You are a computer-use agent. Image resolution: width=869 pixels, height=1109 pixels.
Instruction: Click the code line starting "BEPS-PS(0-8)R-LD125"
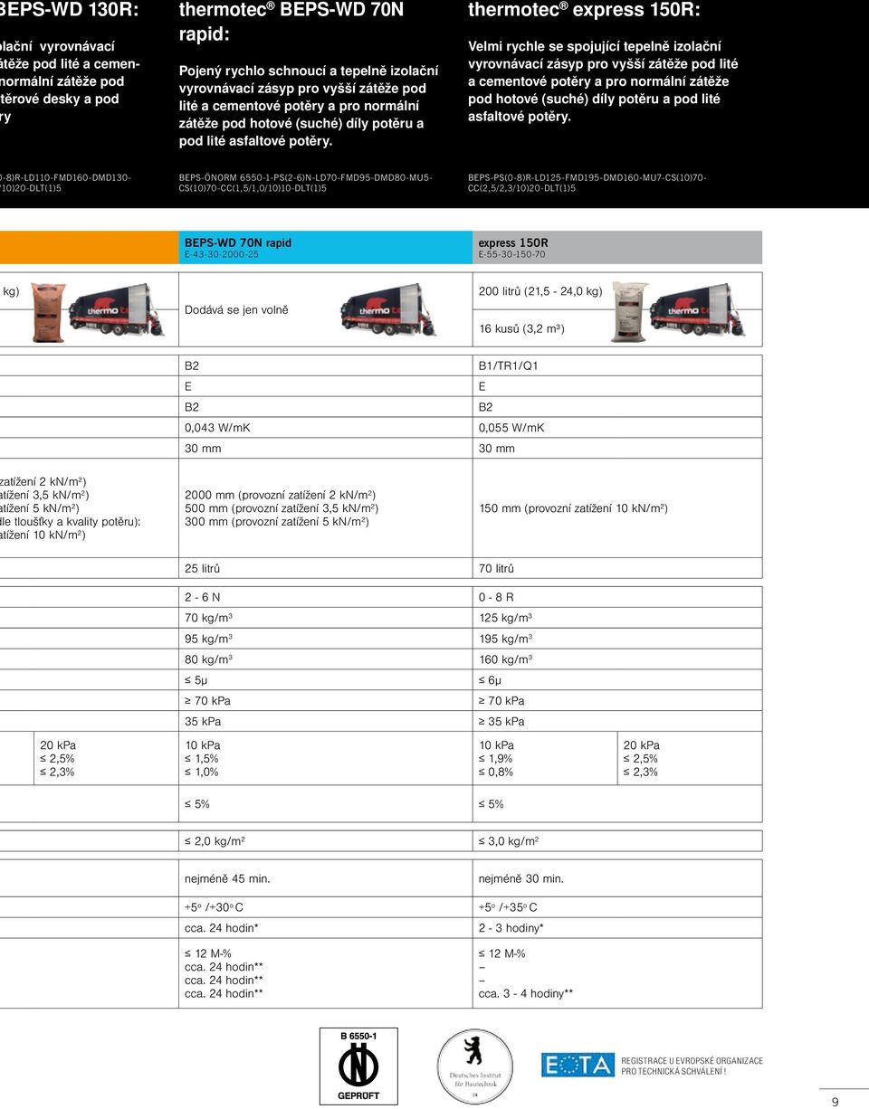pos(587,183)
